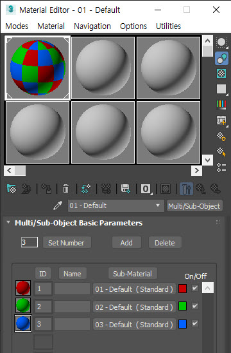Open the Utilities menu
This screenshot has height=353, width=231.
coord(168,26)
